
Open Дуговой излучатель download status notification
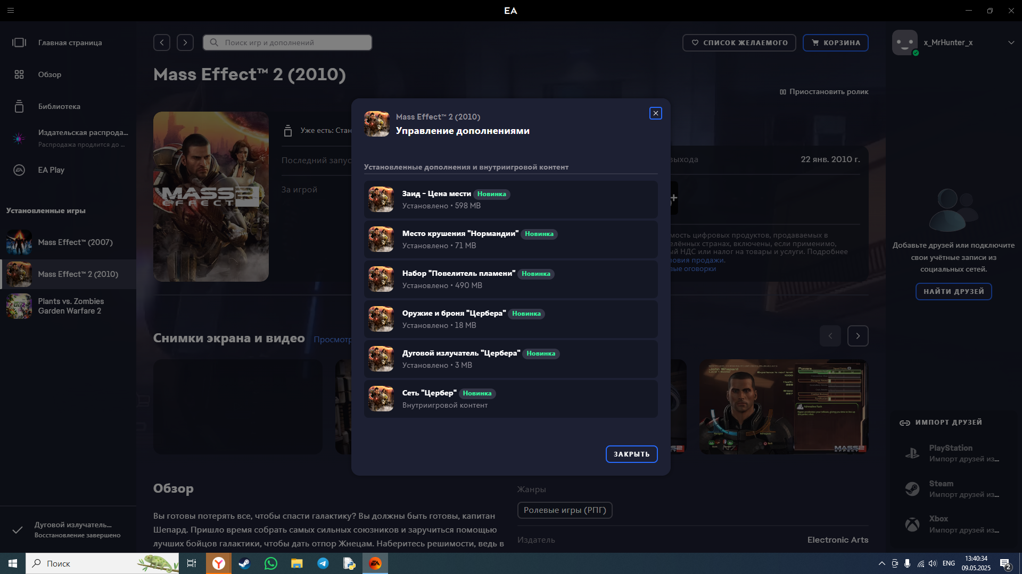(68, 529)
